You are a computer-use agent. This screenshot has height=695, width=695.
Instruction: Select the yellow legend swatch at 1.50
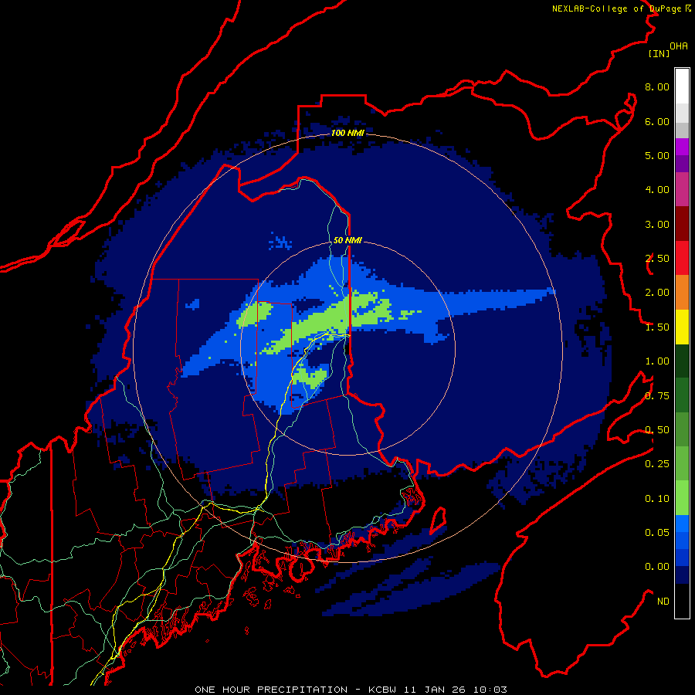click(x=682, y=327)
